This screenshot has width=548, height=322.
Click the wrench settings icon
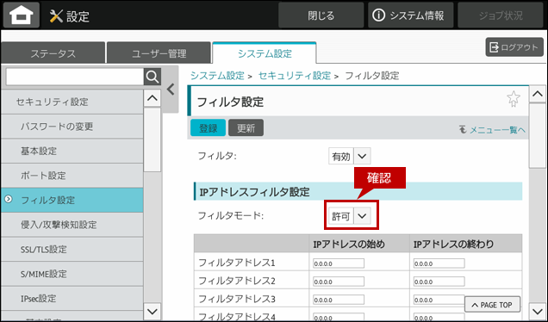tap(56, 16)
